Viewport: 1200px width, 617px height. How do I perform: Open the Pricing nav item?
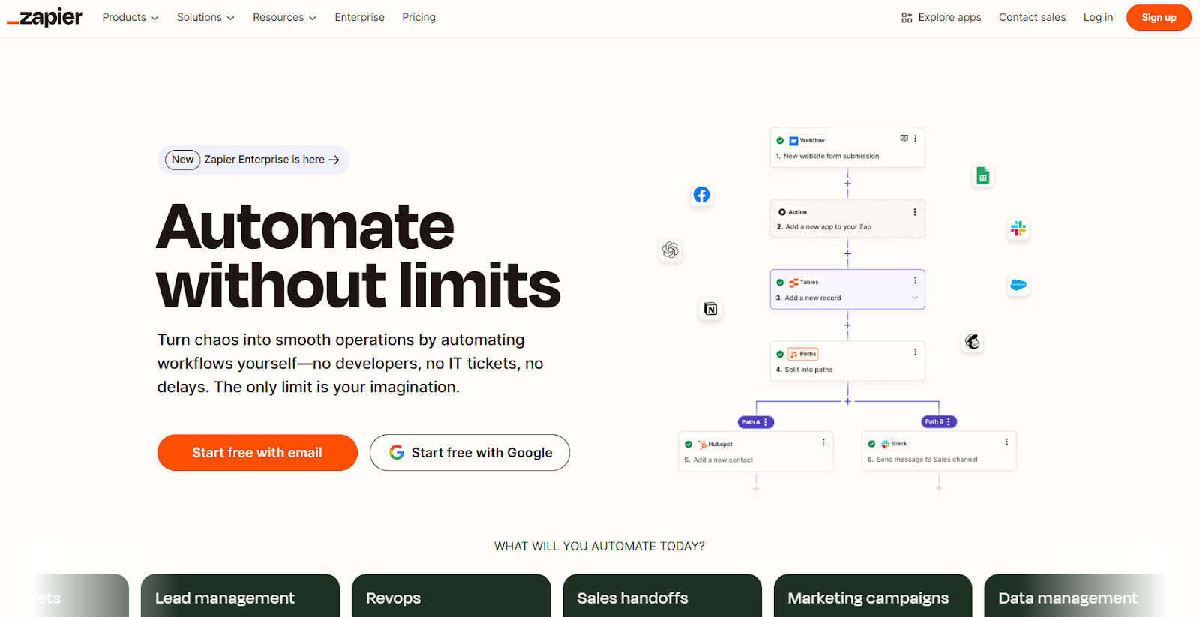pyautogui.click(x=418, y=17)
